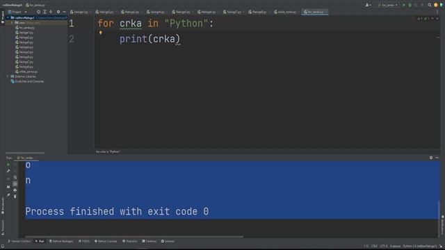Click Collapse All icon in Project toolbar
445x250 pixels.
(51, 12)
